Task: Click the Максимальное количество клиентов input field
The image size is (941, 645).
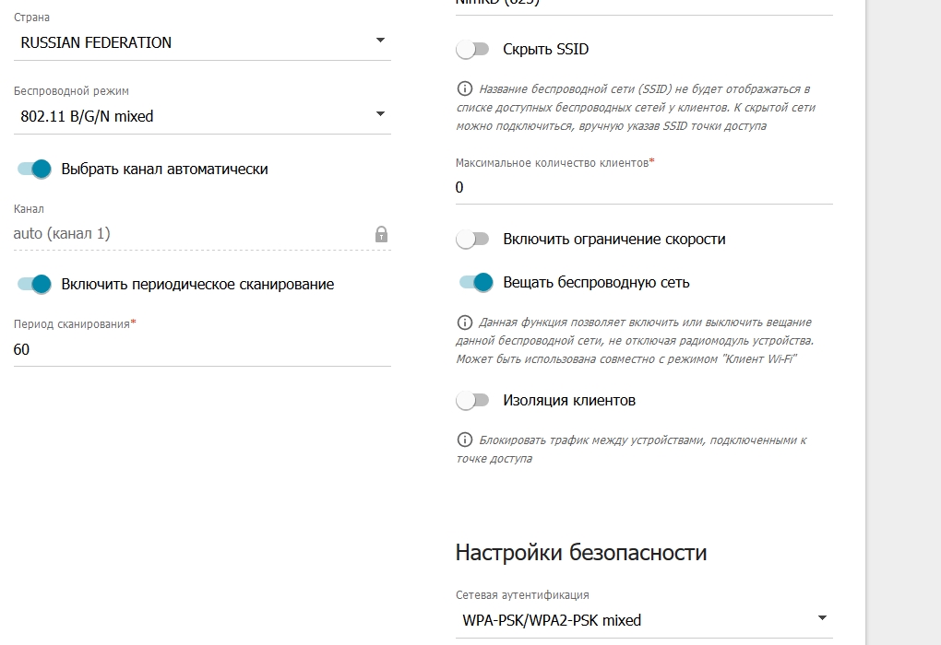Action: pos(643,187)
